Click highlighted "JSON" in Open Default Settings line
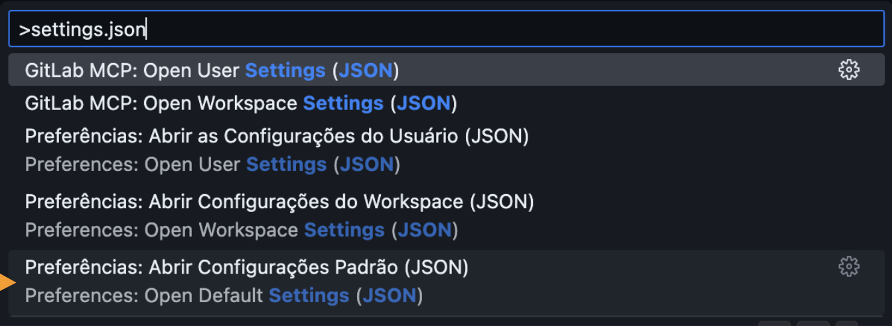892x326 pixels. coord(389,295)
